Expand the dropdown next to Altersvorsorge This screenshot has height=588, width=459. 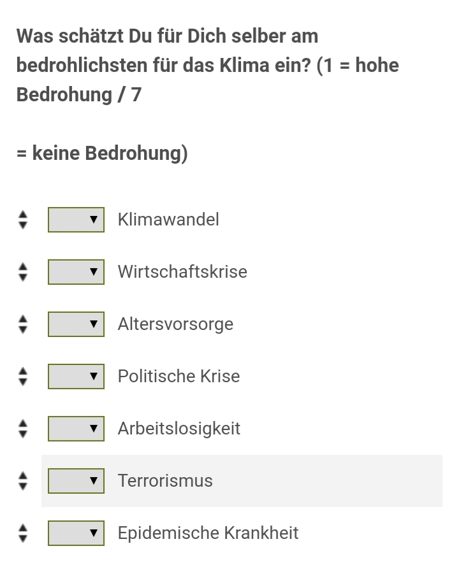[76, 324]
